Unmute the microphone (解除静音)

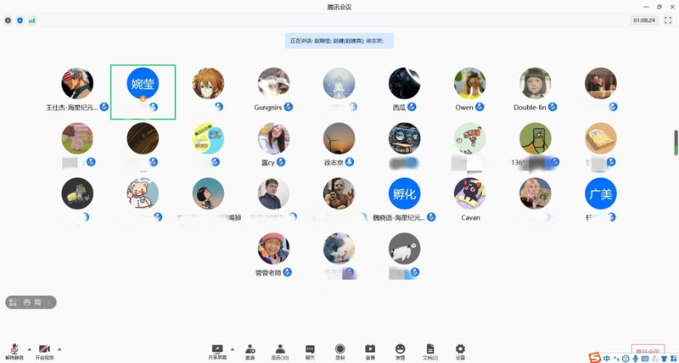pos(14,350)
